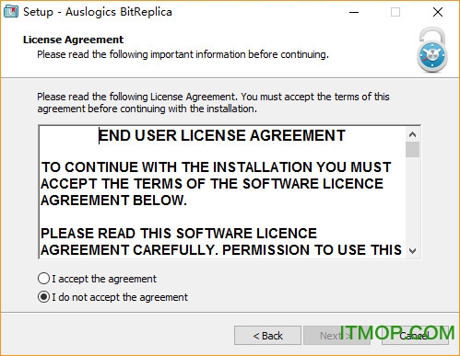Click the ITMOP.COM watermark text
Viewport: 460px width, 356px height.
coord(397,332)
